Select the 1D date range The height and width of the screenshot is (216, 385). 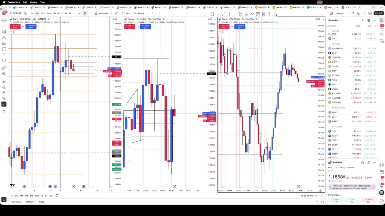[12, 196]
